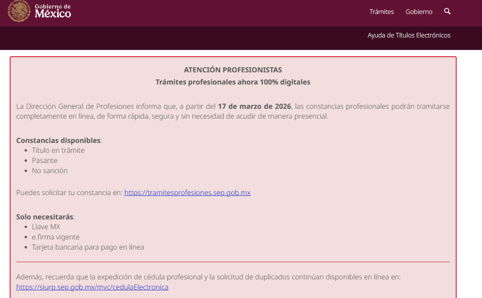Click the 'Llave MX' requirement item

point(46,226)
